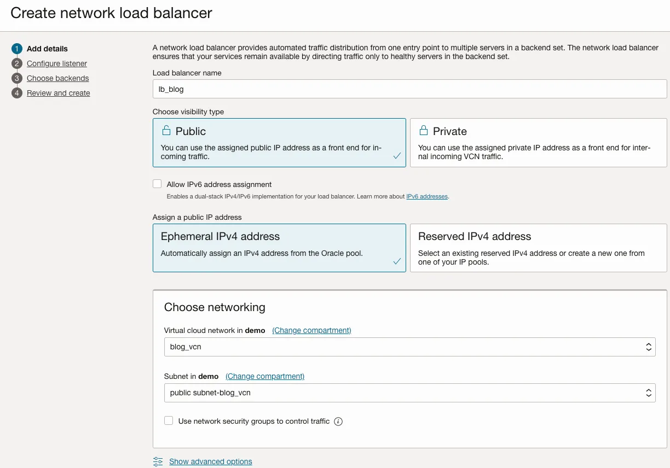Go to Choose backends step
The image size is (670, 468).
[57, 78]
